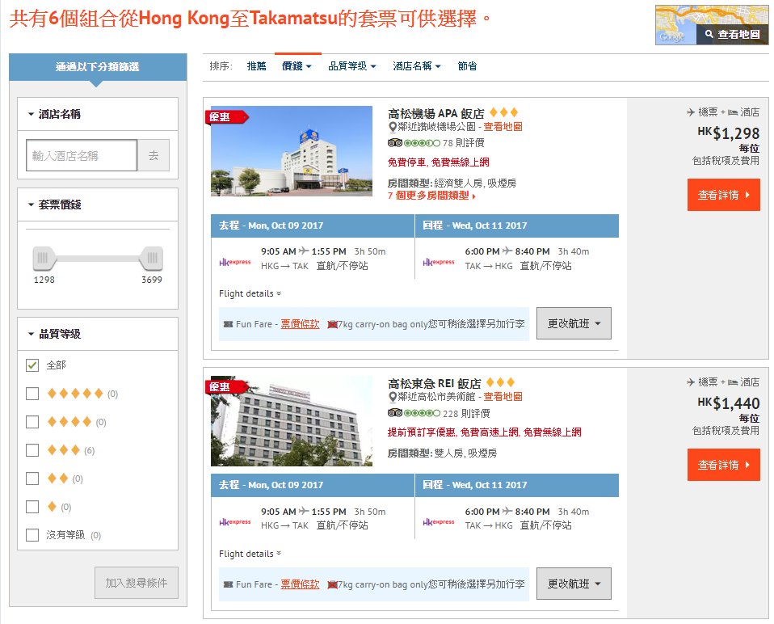Click the price range slider track

(x=98, y=258)
